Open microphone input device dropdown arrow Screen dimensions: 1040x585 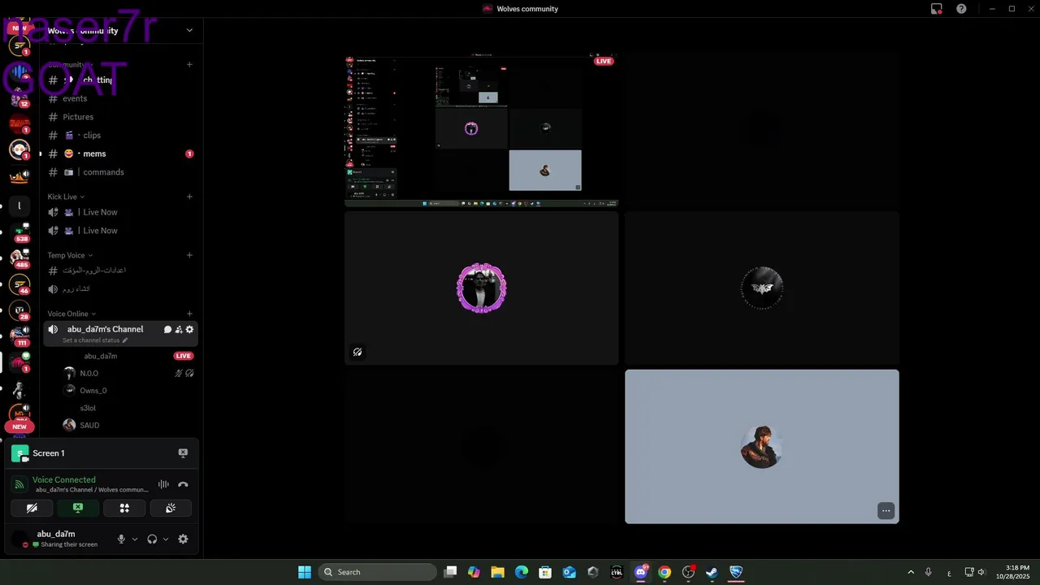(135, 539)
